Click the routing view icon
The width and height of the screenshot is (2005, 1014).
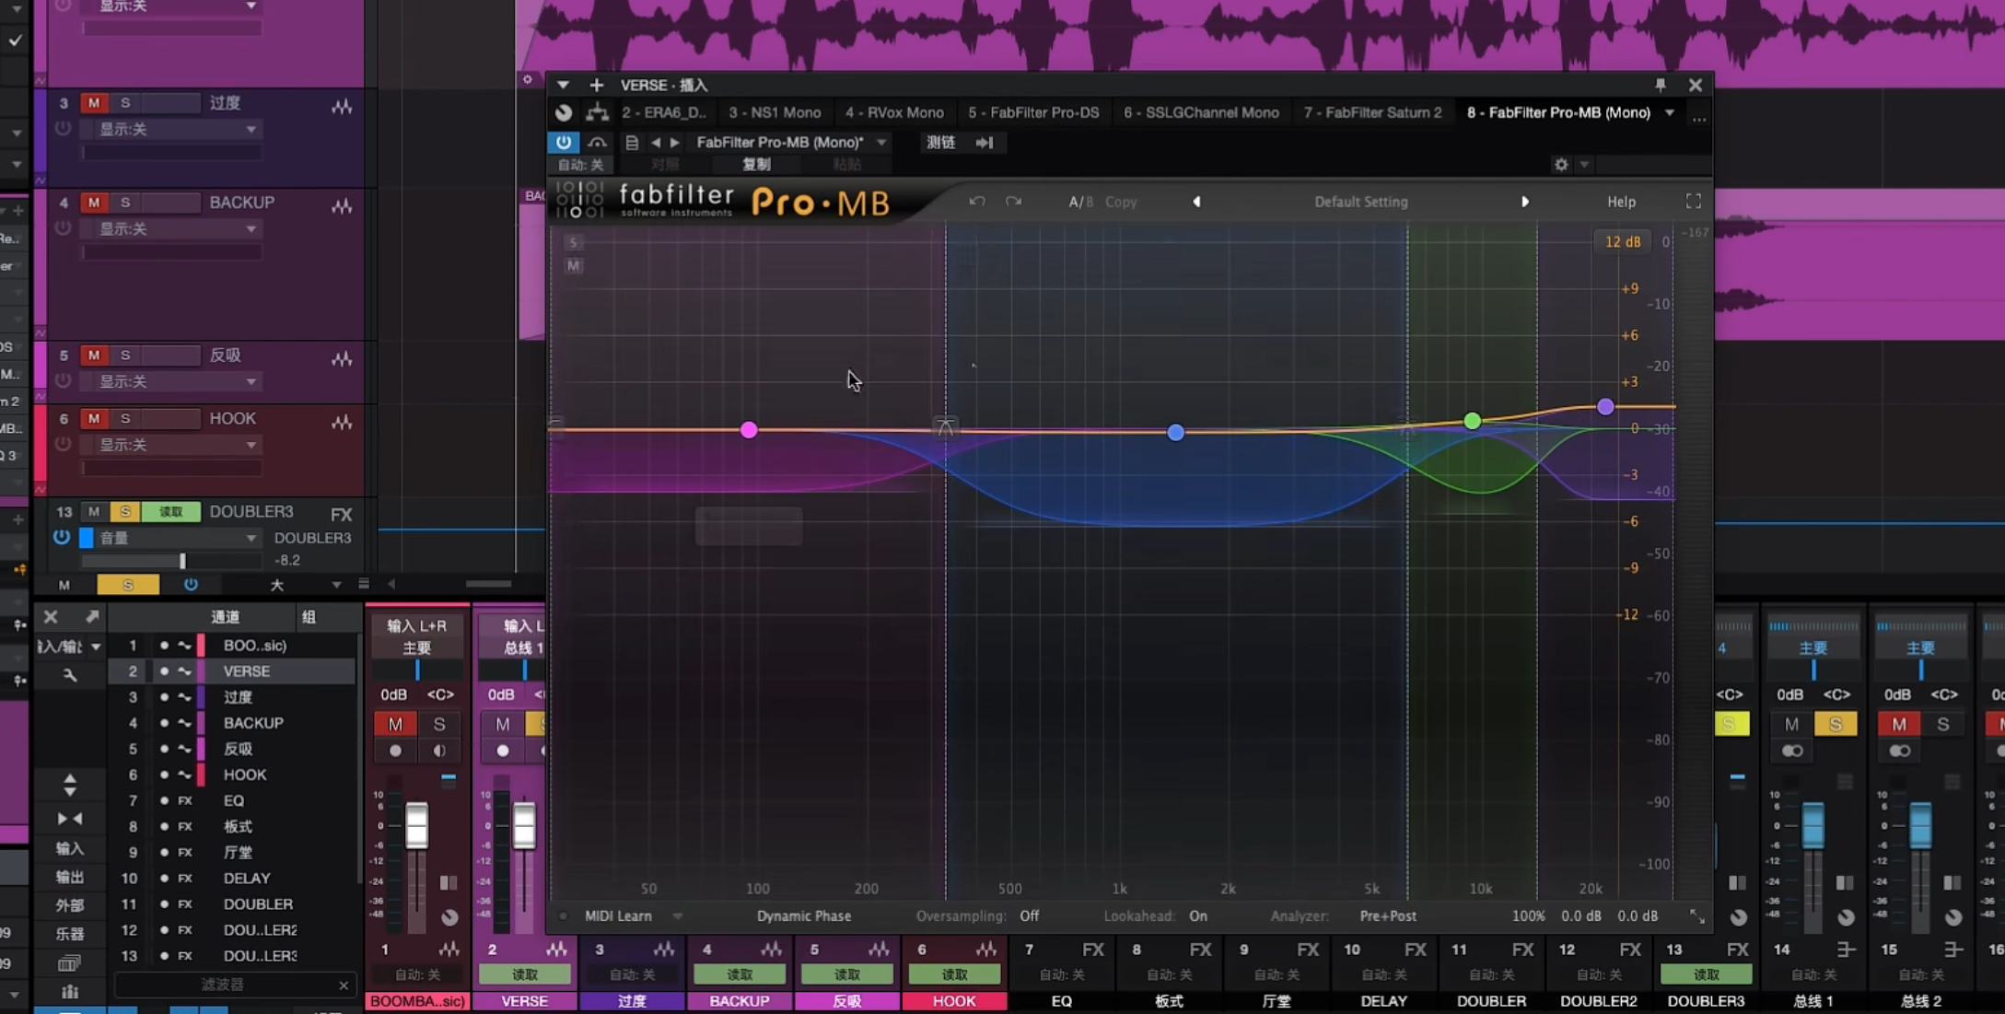[x=597, y=112]
